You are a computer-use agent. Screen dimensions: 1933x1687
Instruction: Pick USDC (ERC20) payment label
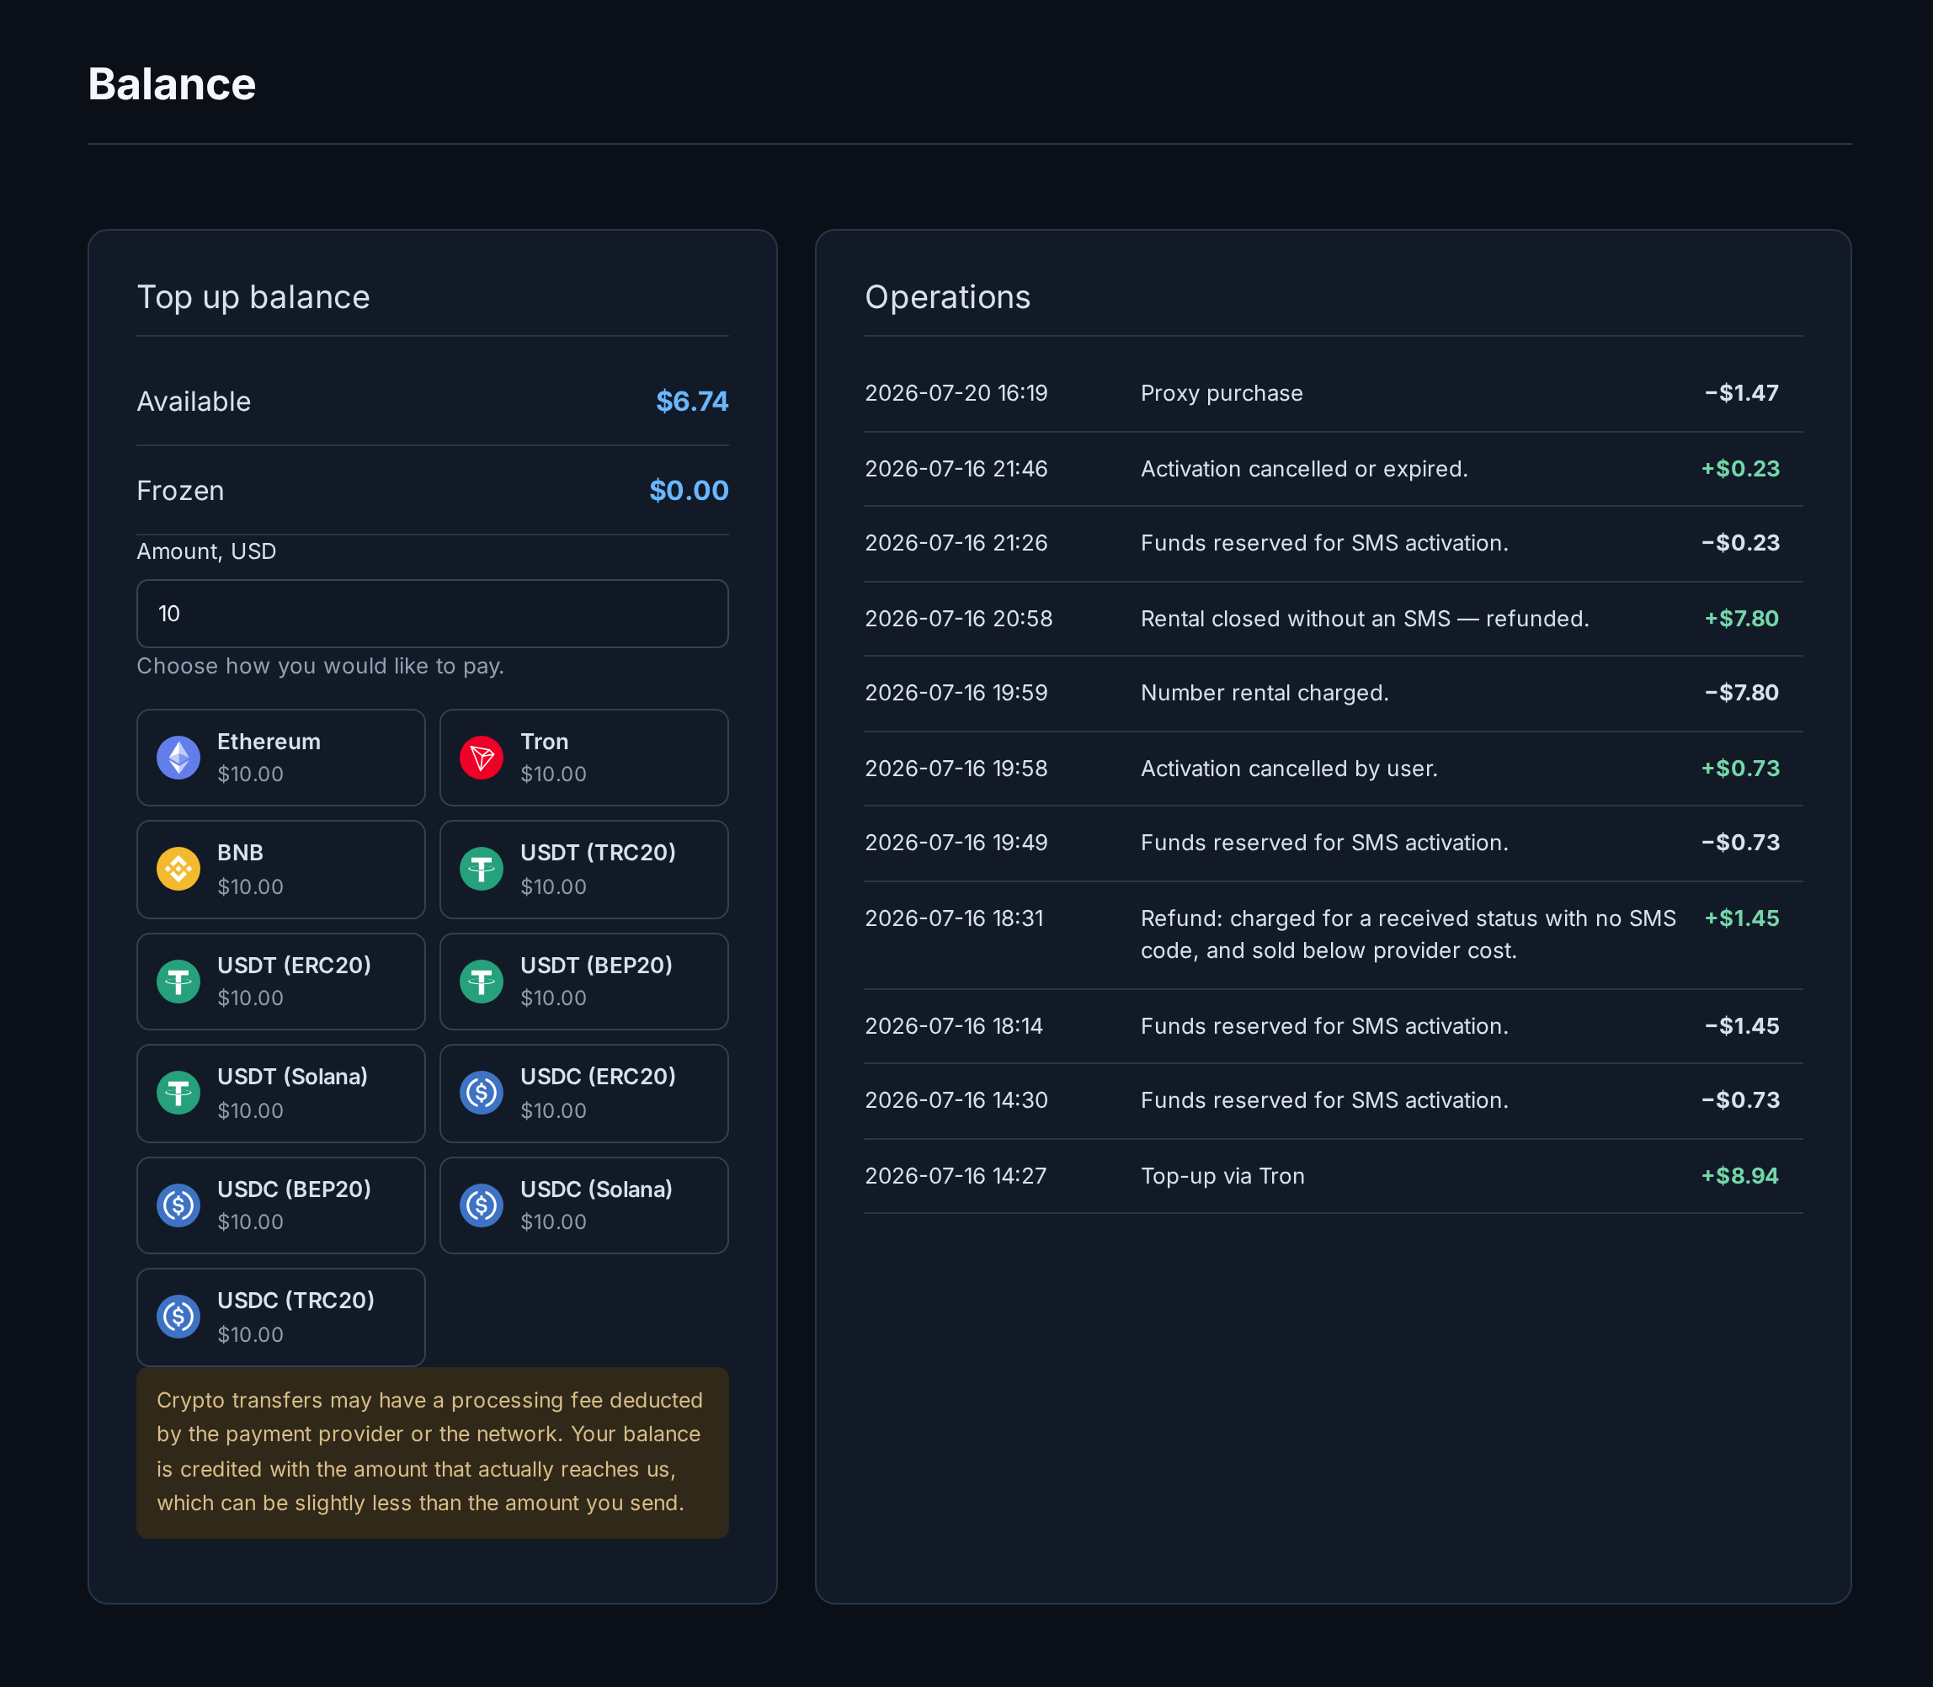pos(598,1077)
